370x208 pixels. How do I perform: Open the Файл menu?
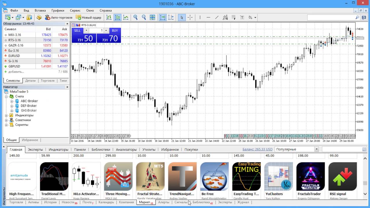click(14, 10)
